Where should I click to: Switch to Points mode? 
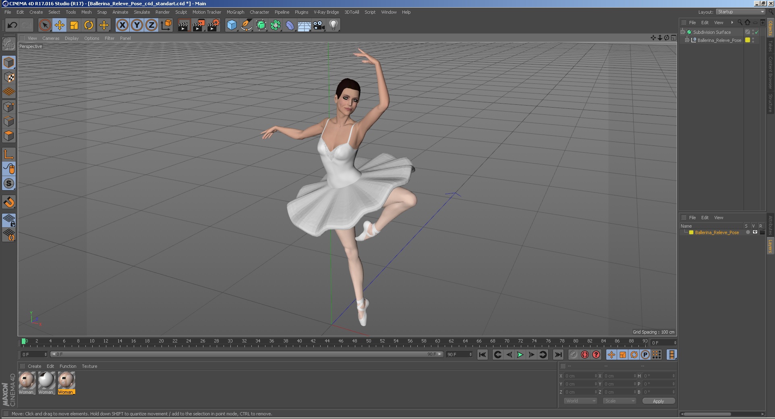(x=9, y=107)
